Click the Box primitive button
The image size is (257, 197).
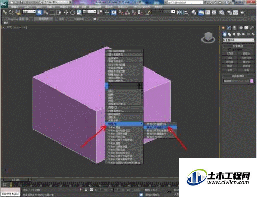click(230, 53)
